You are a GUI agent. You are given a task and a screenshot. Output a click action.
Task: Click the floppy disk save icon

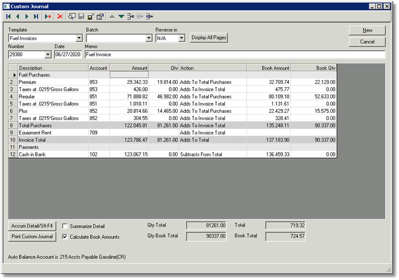(x=81, y=16)
